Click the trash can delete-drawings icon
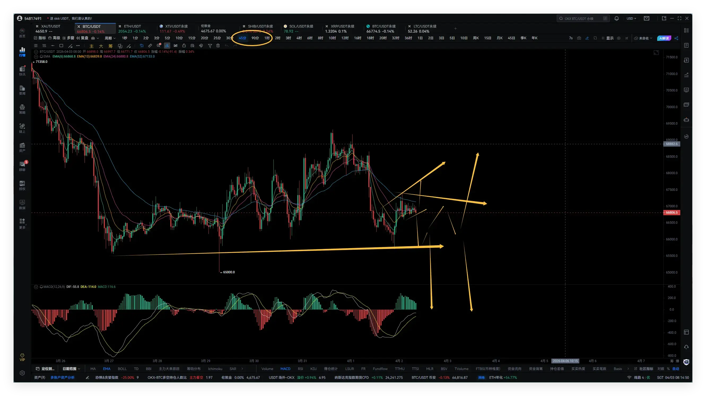This screenshot has height=396, width=706. (218, 46)
